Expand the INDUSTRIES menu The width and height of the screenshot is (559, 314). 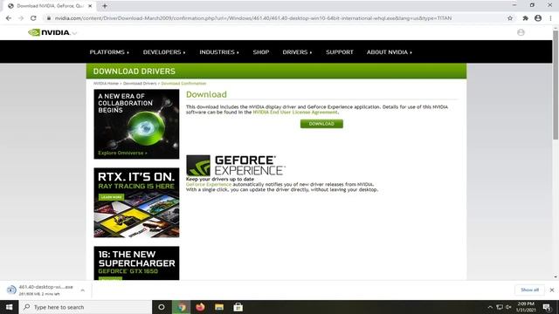[x=219, y=52]
